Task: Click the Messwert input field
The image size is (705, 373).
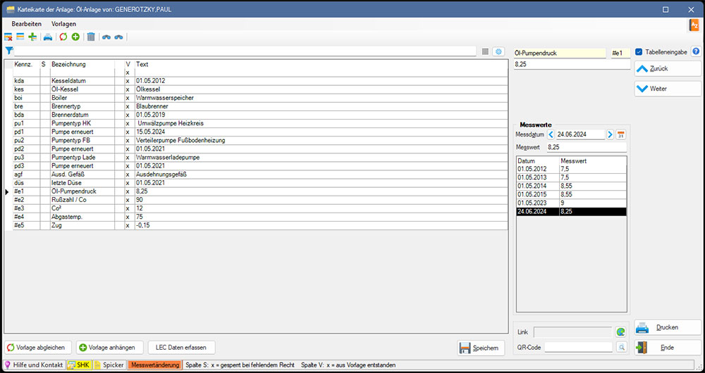Action: click(x=585, y=147)
